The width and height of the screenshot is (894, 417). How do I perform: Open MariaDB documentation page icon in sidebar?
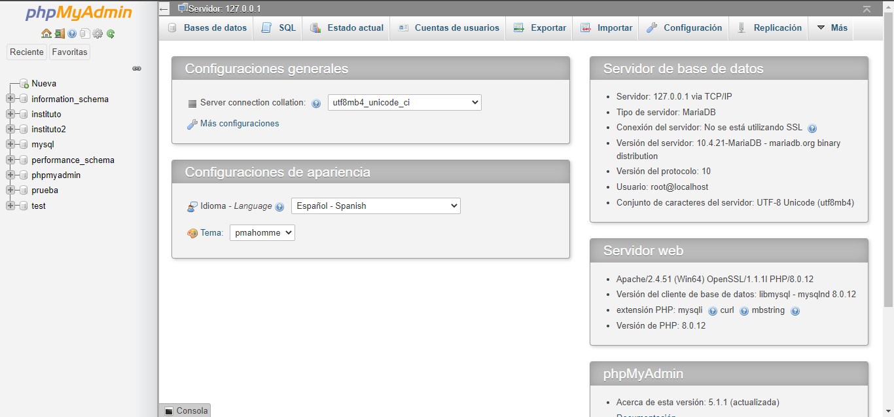(x=85, y=33)
